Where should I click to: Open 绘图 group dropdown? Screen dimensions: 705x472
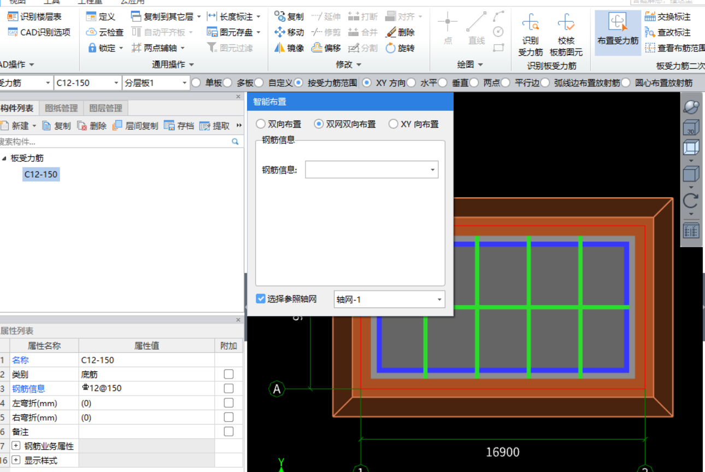pos(470,64)
